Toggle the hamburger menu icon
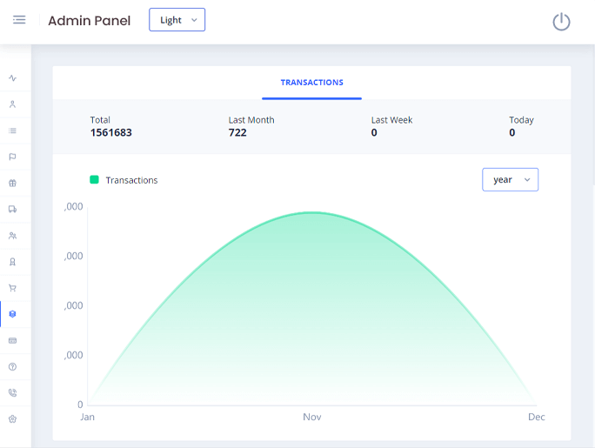Viewport: 595px width, 448px height. [x=19, y=20]
